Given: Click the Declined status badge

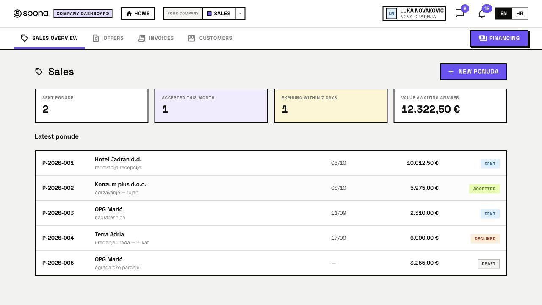Looking at the screenshot, I should (485, 238).
